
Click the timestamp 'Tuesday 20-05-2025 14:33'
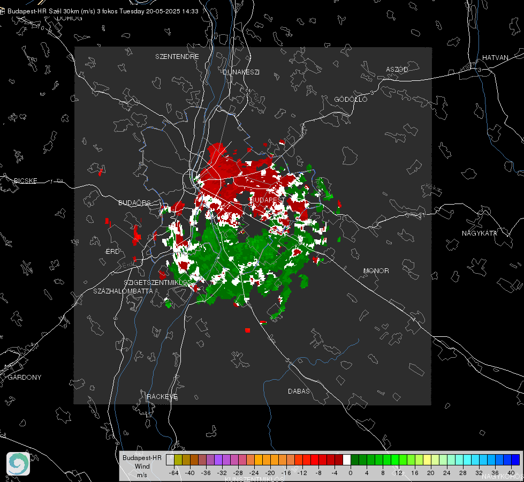coord(159,11)
